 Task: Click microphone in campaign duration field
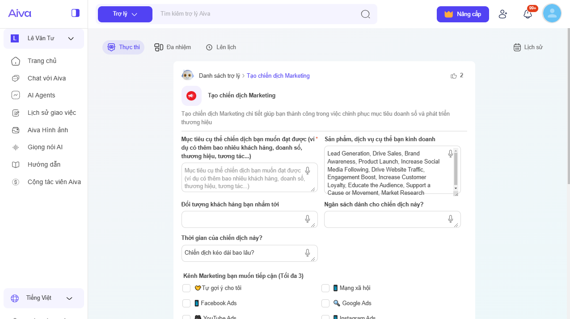(308, 253)
